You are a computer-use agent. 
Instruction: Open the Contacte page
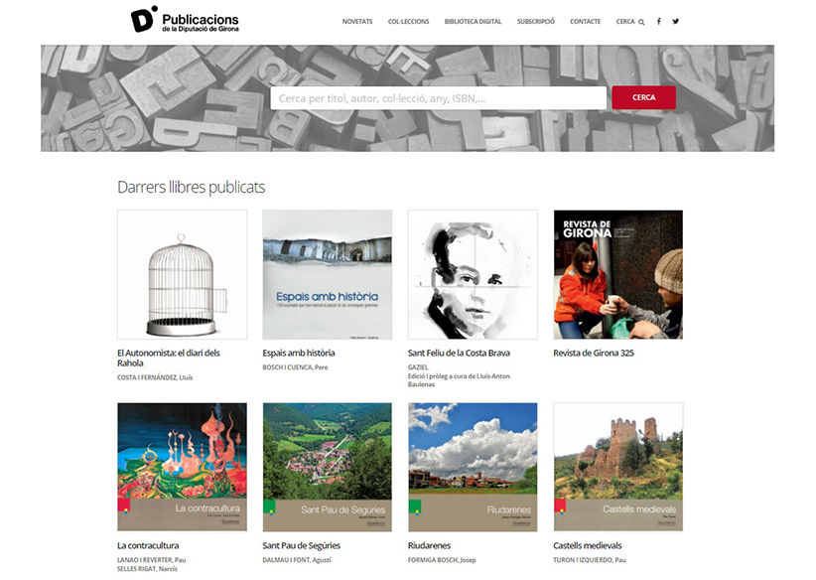pos(585,21)
